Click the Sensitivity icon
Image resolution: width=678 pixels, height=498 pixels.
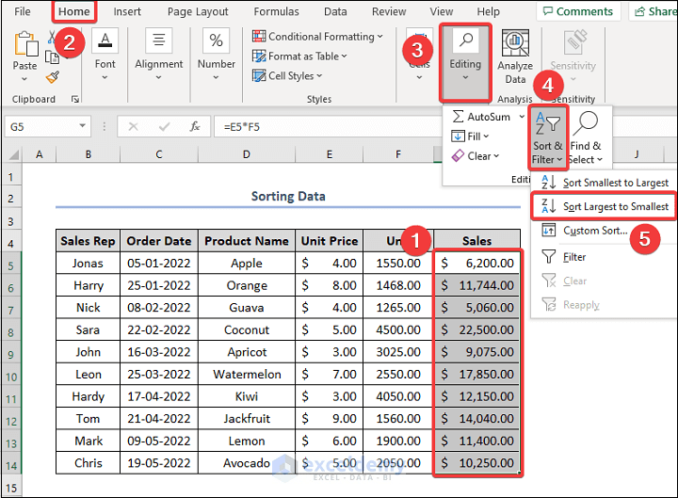[576, 42]
